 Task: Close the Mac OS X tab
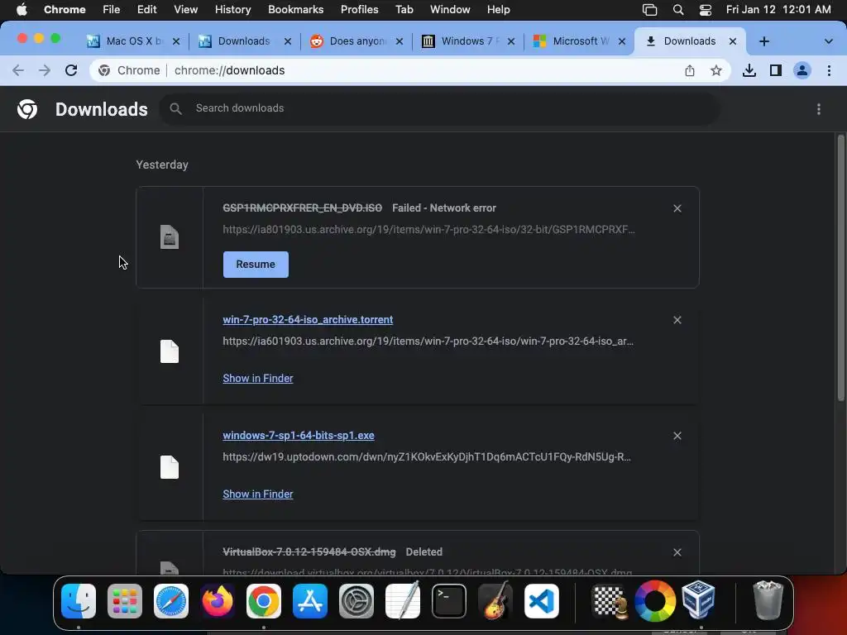point(175,41)
